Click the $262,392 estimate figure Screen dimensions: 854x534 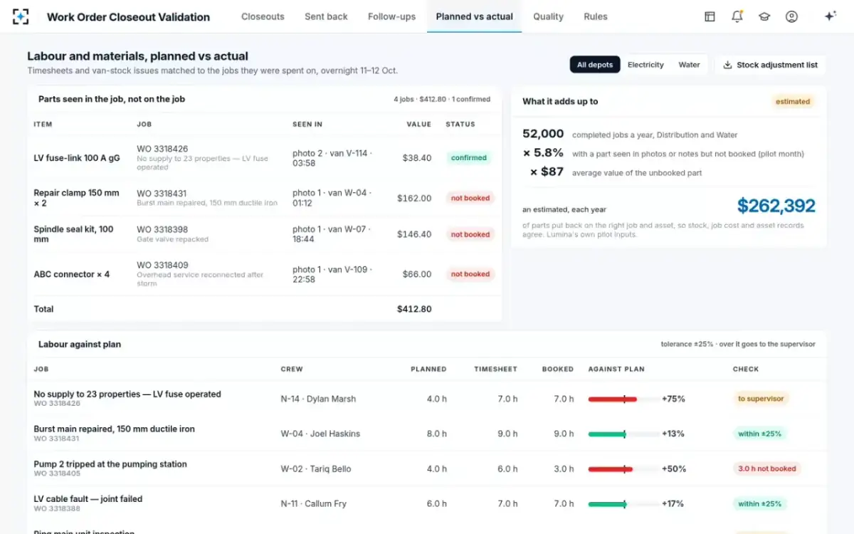[776, 206]
